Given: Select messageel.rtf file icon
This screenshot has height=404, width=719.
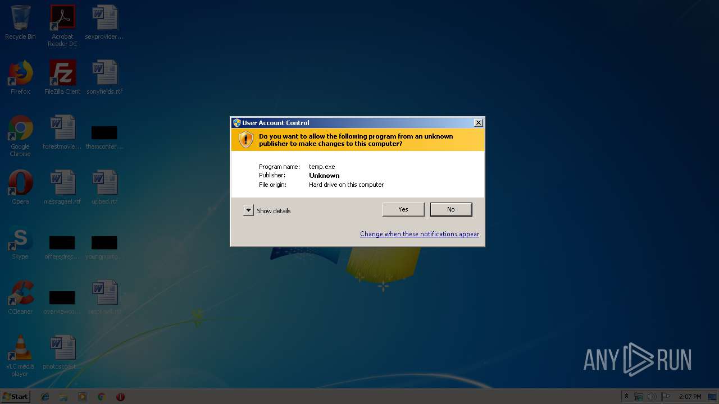Looking at the screenshot, I should tap(62, 187).
